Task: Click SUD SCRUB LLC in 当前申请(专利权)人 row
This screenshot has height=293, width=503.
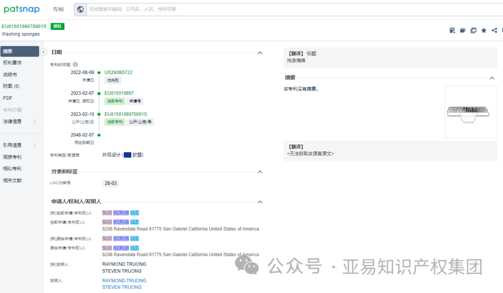Action: 121,222
